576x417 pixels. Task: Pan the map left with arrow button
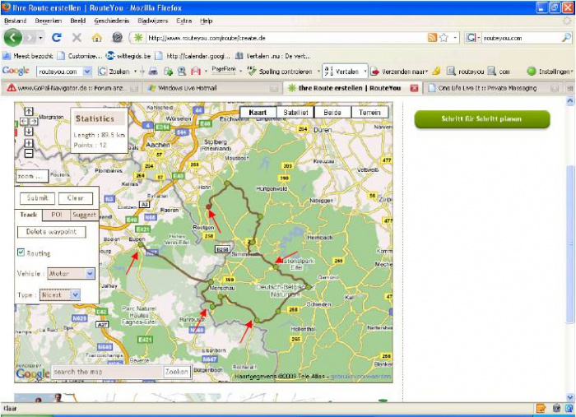[24, 121]
